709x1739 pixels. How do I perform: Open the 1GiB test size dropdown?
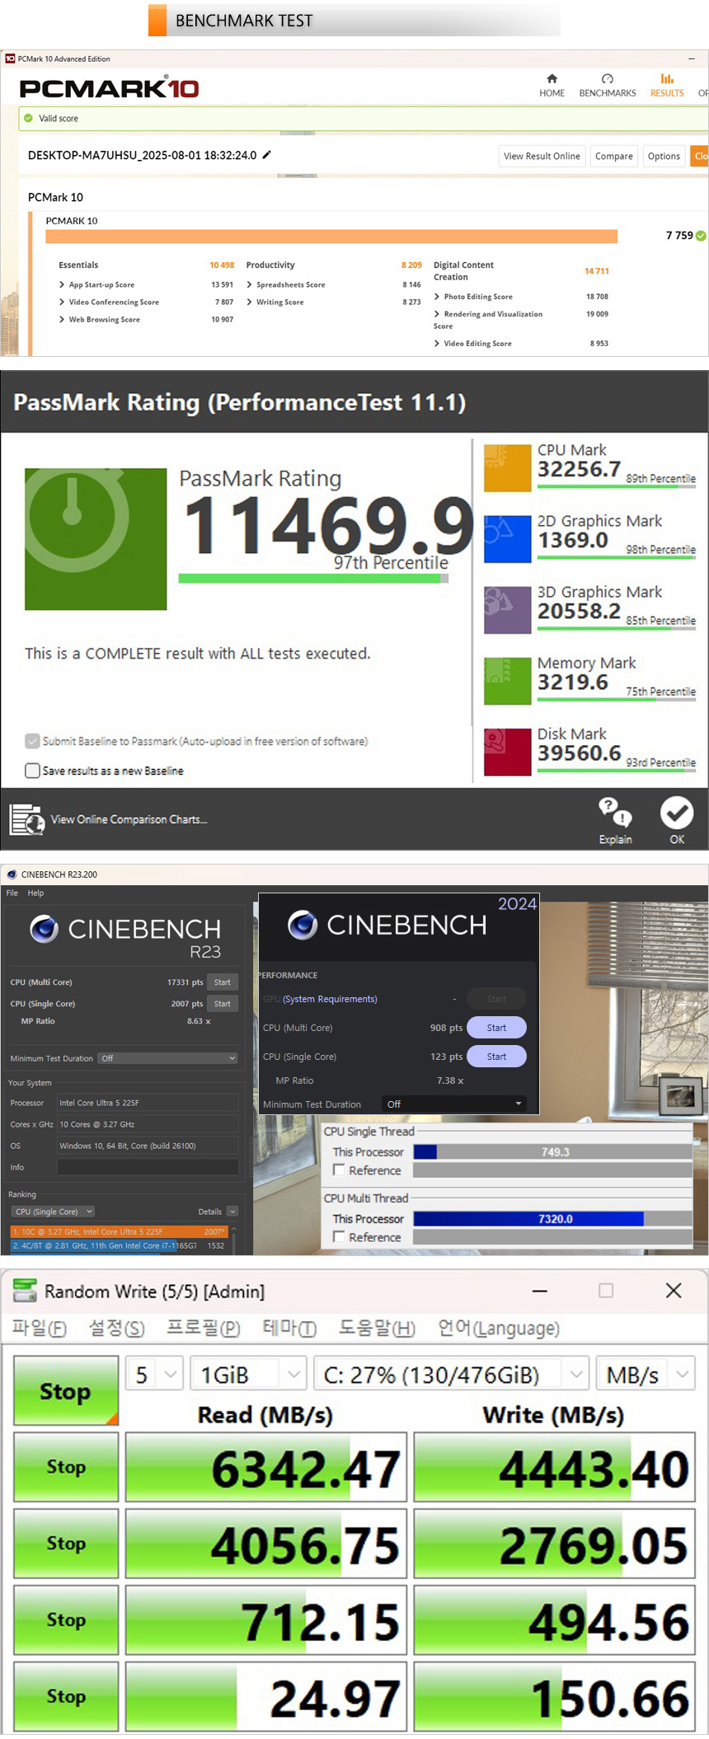(x=248, y=1375)
